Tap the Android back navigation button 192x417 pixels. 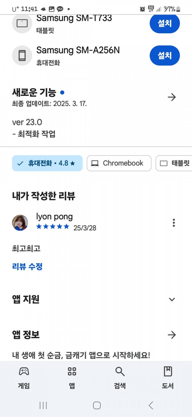point(151,405)
